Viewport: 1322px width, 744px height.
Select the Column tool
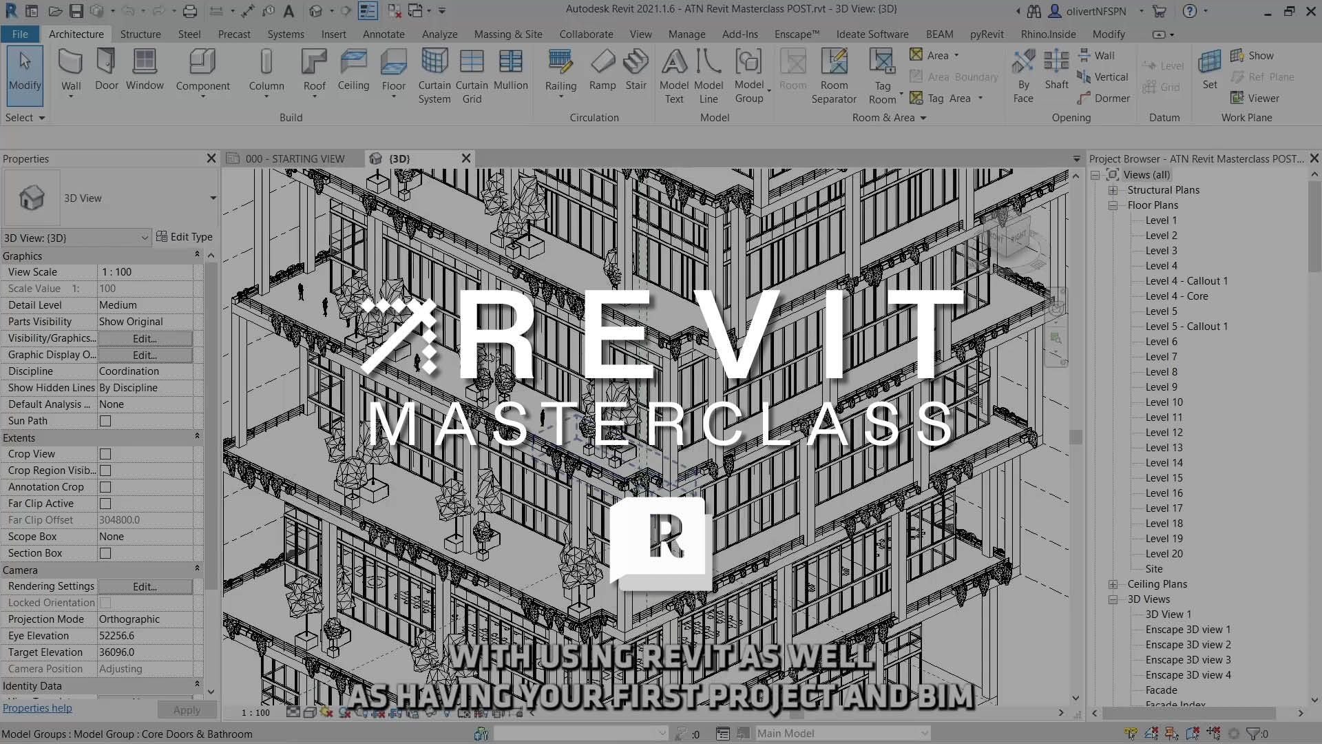pyautogui.click(x=266, y=72)
